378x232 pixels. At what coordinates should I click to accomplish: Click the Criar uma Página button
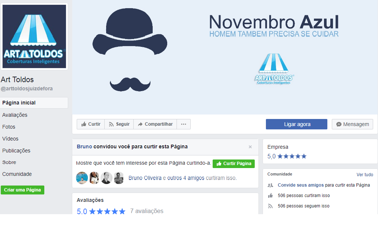click(x=22, y=190)
